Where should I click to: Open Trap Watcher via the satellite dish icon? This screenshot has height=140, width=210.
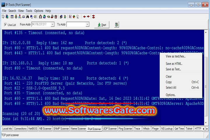[x=78, y=17]
